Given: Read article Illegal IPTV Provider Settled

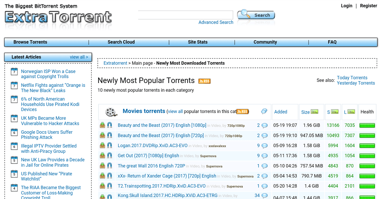Looking at the screenshot, I should pyautogui.click(x=49, y=149).
